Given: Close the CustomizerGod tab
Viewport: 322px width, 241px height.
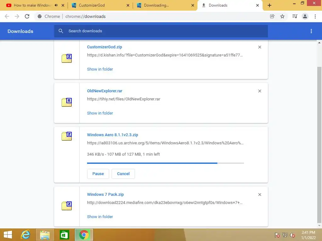Looking at the screenshot, I should click(x=128, y=5).
